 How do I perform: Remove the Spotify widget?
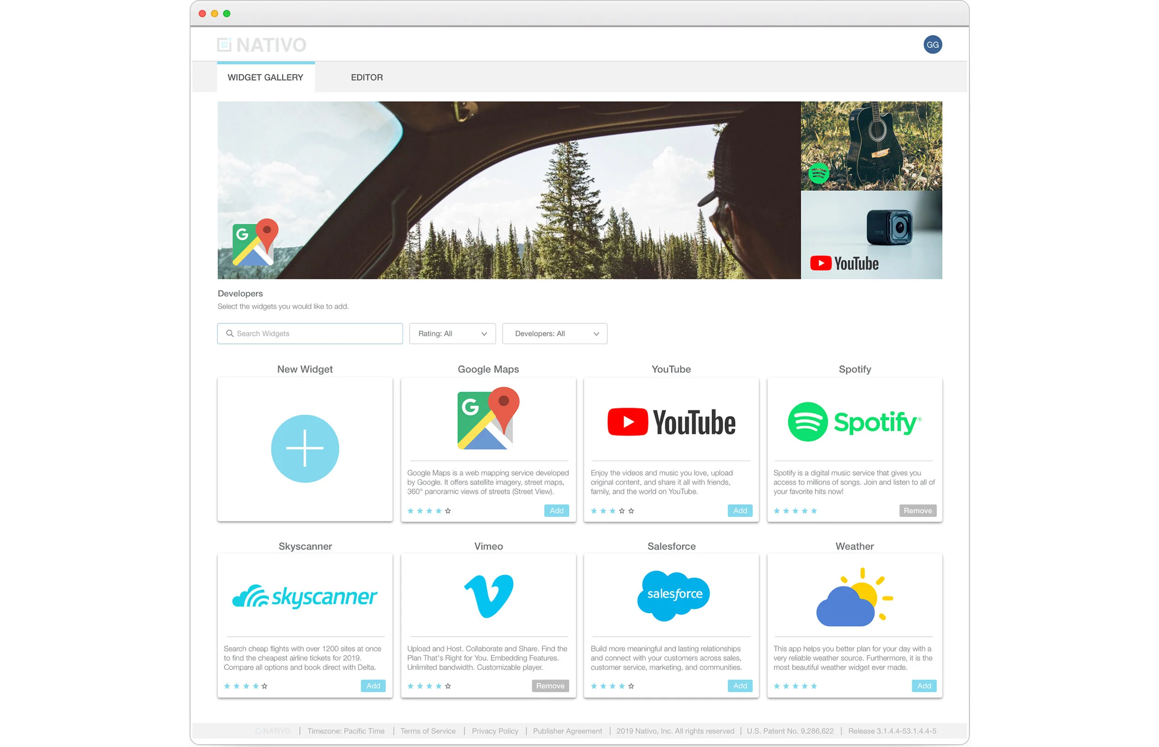pyautogui.click(x=917, y=510)
